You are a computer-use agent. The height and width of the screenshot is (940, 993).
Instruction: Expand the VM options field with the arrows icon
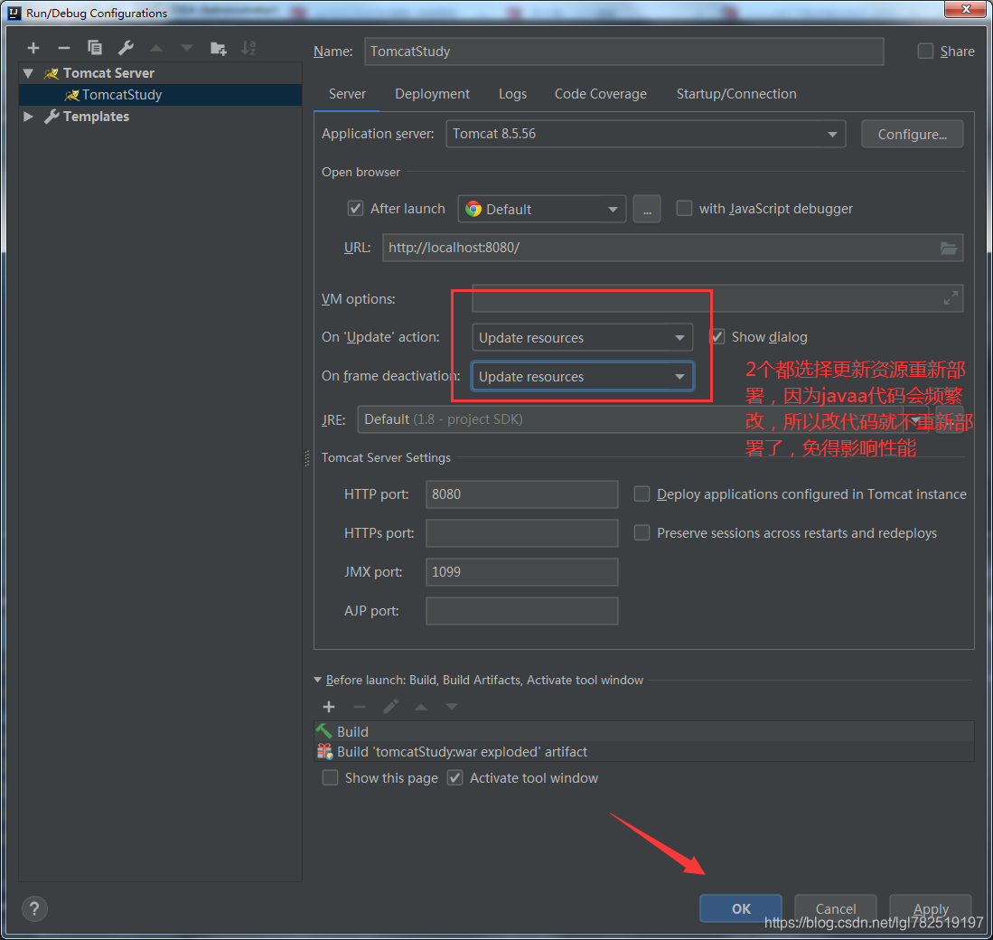tap(950, 298)
